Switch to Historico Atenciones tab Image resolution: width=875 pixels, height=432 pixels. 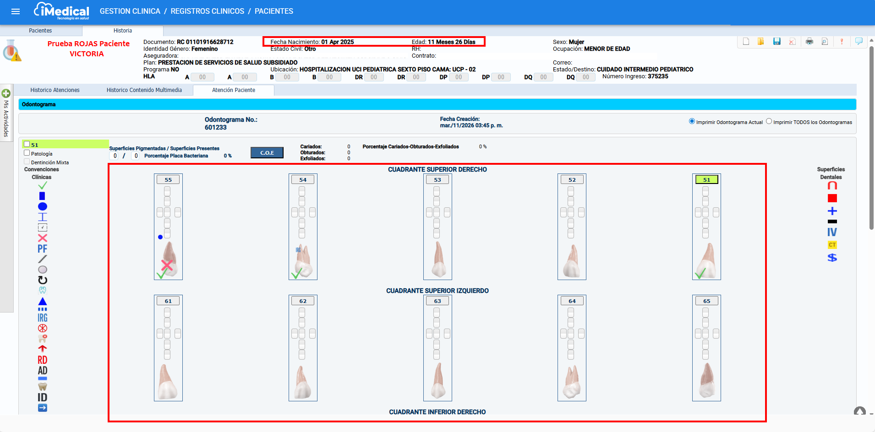pyautogui.click(x=55, y=90)
